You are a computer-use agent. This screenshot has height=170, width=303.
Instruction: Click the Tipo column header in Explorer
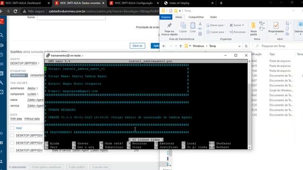click(x=272, y=54)
